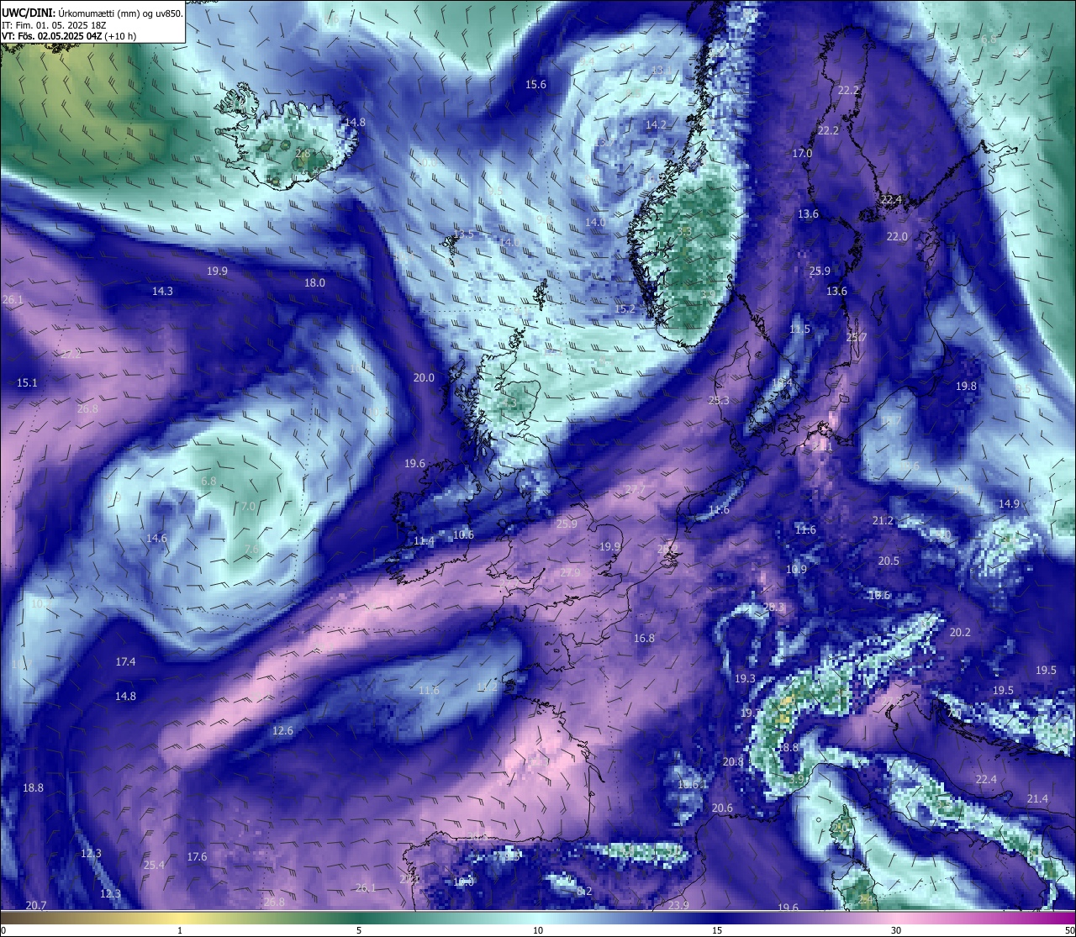Click the map value '20.8'
This screenshot has height=937, width=1076.
(x=733, y=761)
